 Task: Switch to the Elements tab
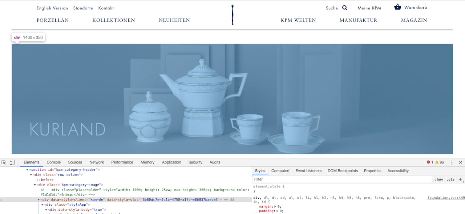pos(32,162)
